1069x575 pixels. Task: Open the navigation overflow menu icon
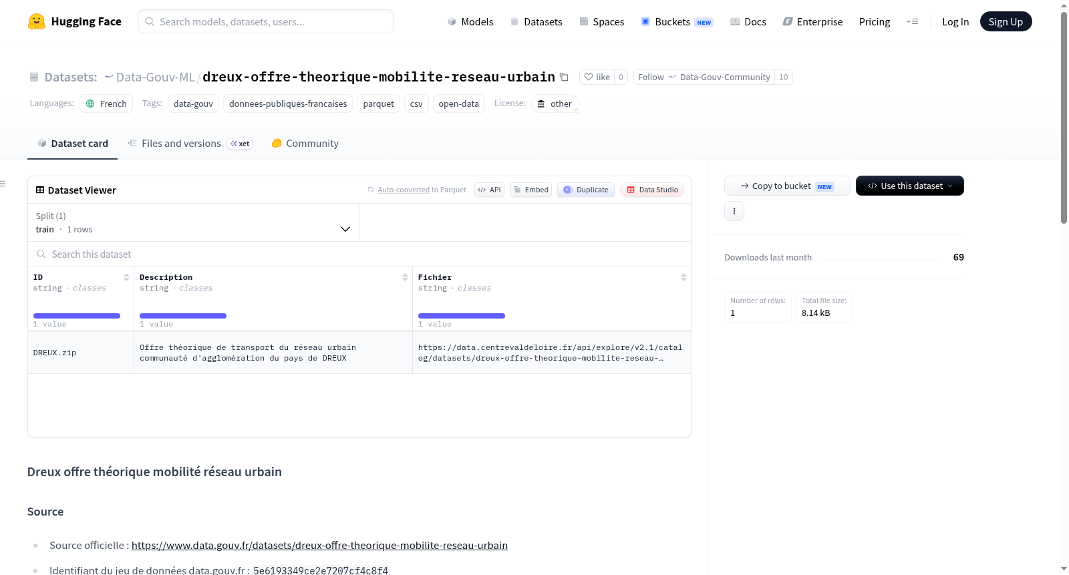pos(912,21)
